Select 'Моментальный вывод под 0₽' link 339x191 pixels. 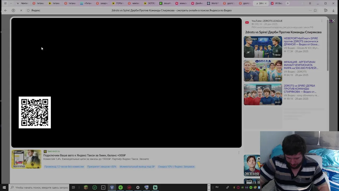coord(137,167)
